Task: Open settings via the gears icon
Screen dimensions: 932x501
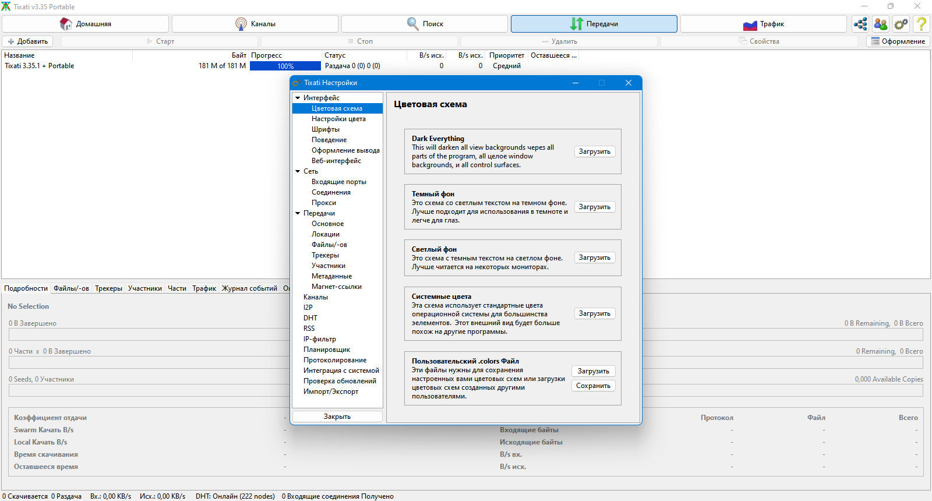Action: pos(901,24)
